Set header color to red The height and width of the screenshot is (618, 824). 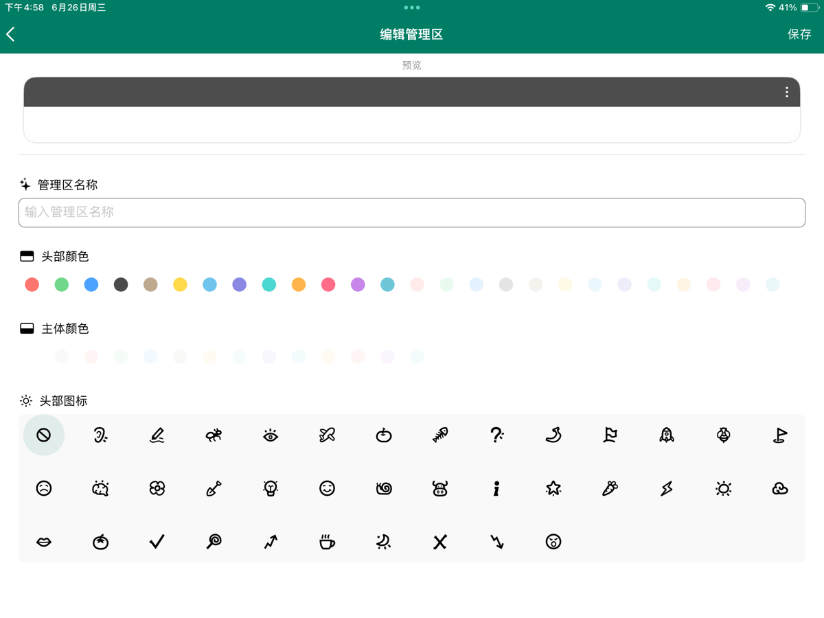pyautogui.click(x=32, y=284)
